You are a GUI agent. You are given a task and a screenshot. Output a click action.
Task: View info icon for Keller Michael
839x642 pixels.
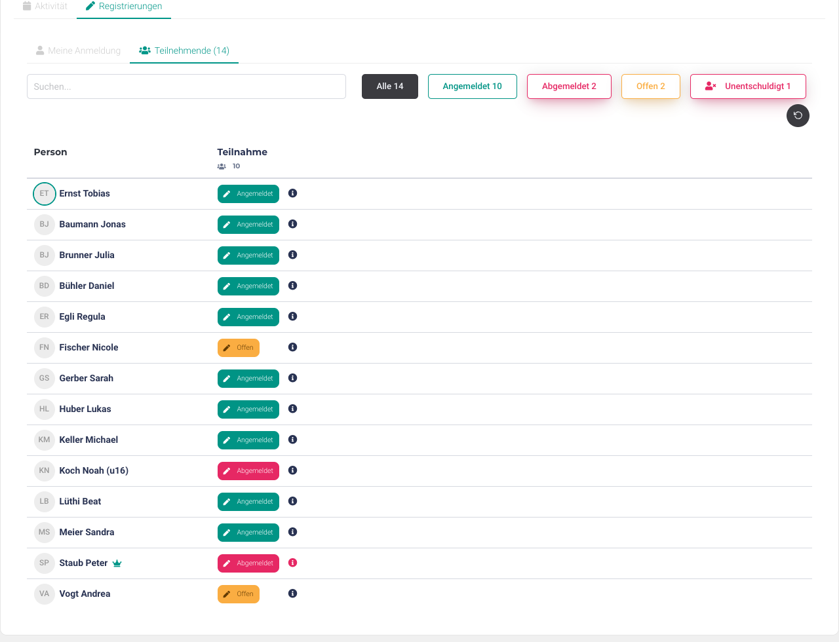(x=293, y=440)
